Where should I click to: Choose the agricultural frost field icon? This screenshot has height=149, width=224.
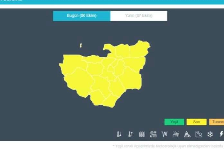(x=153, y=134)
